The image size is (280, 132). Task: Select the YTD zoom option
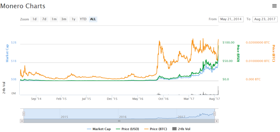[x=83, y=19]
